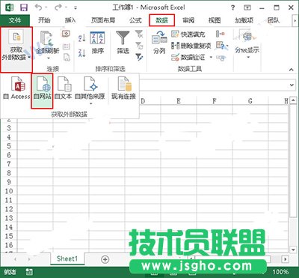This screenshot has width=299, height=278.
Task: Open the 文件 (File) tab
Action: (x=15, y=20)
